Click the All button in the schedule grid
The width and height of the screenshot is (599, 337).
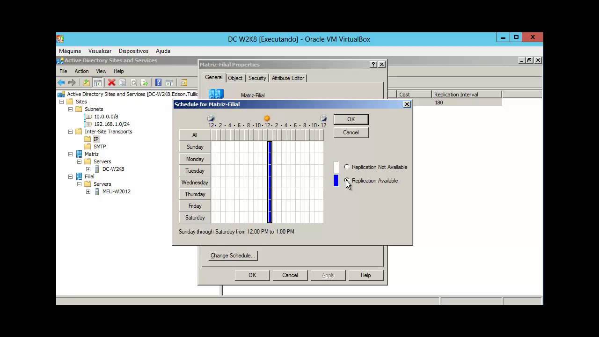click(195, 135)
